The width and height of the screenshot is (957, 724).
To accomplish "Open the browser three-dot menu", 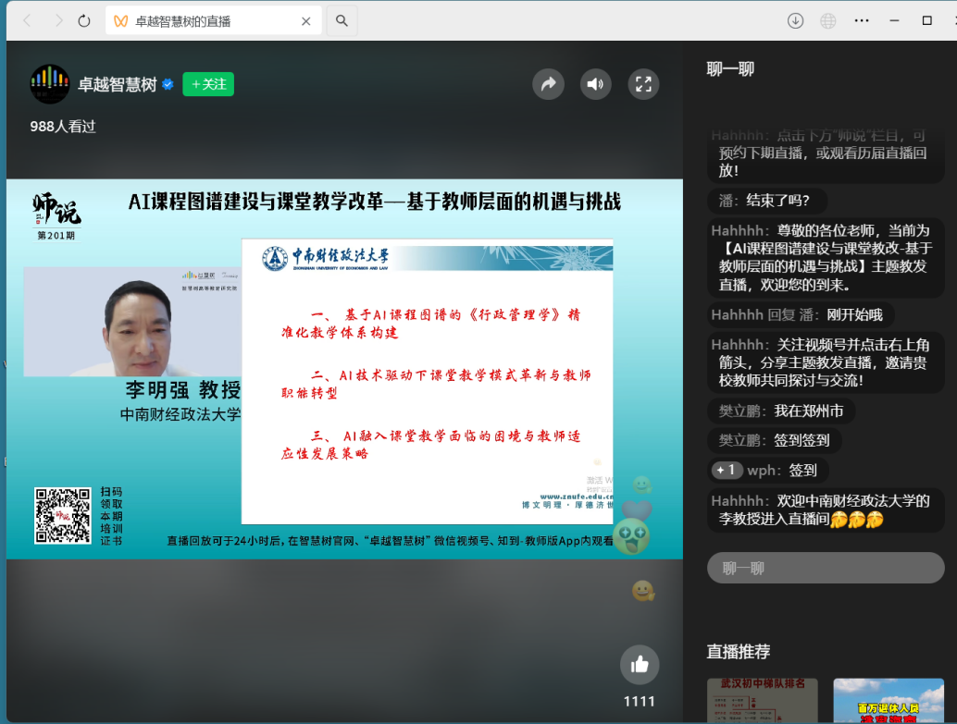I will coord(862,20).
